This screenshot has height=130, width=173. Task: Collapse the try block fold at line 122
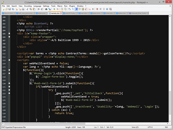tap(9, 90)
